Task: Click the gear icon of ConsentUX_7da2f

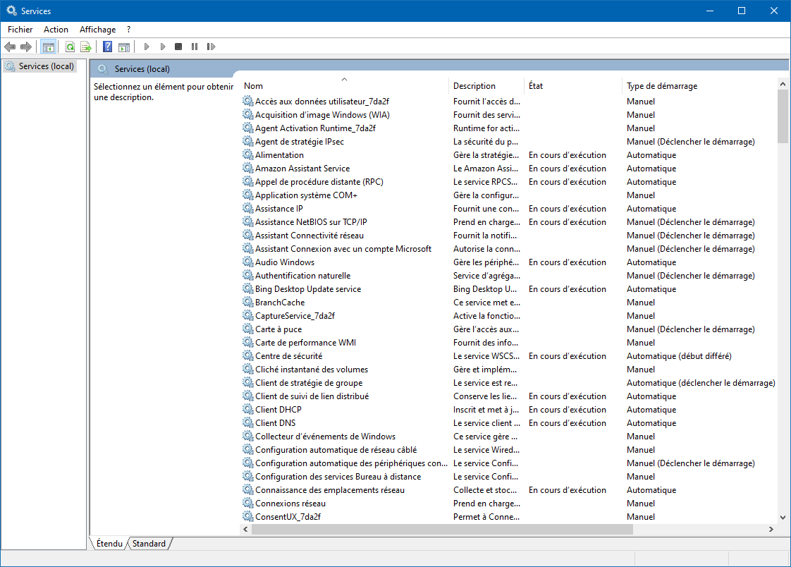Action: point(247,516)
